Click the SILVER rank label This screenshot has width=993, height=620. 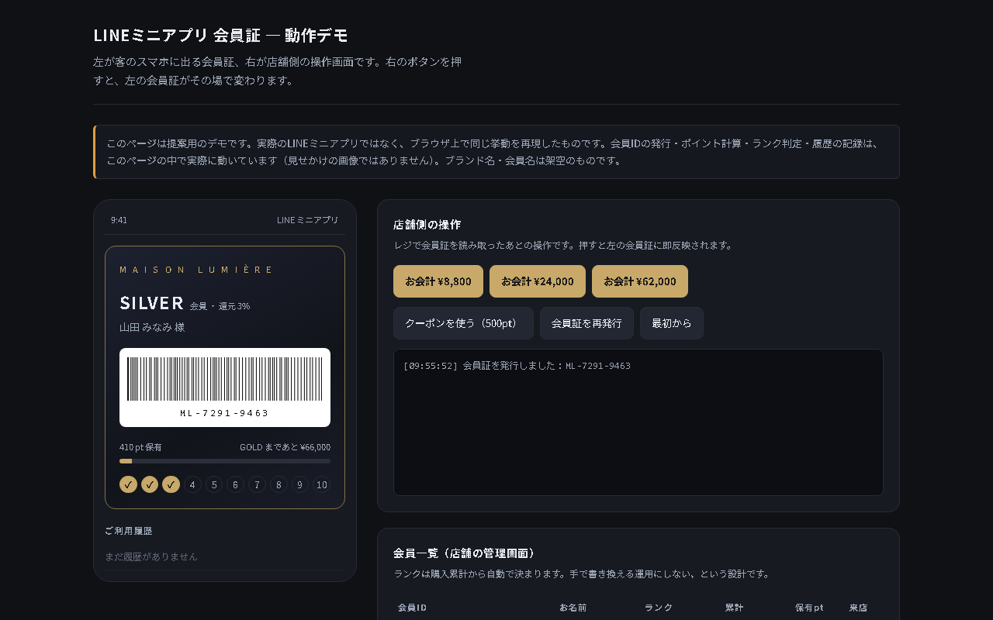(x=151, y=303)
